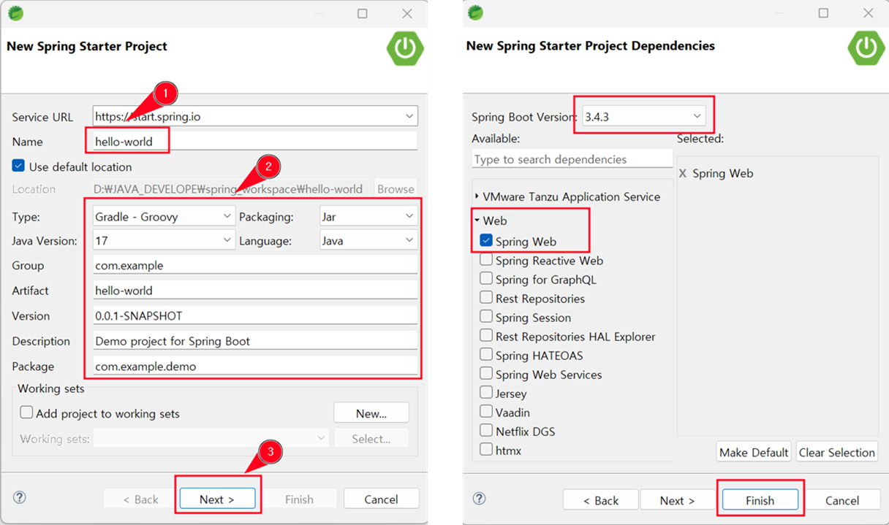The image size is (889, 525).
Task: Click the green leaf title bar icon of the Dependencies dialog
Action: [x=475, y=12]
